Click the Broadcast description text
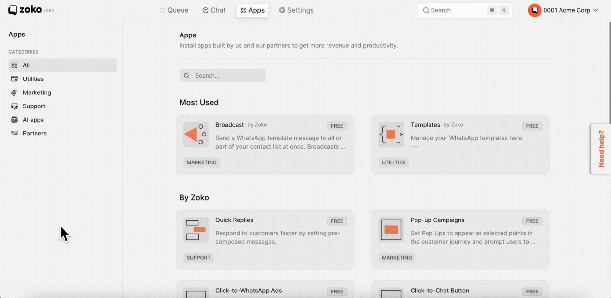This screenshot has height=298, width=611. click(280, 142)
